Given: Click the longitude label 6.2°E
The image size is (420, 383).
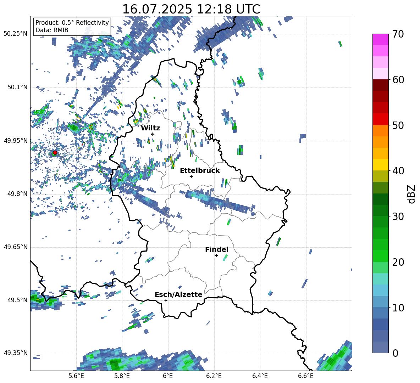Looking at the screenshot, I should point(214,376).
